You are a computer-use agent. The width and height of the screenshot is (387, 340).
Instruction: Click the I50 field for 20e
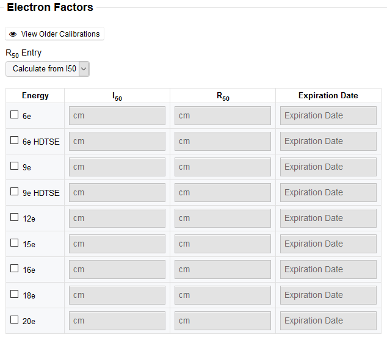pyautogui.click(x=117, y=320)
